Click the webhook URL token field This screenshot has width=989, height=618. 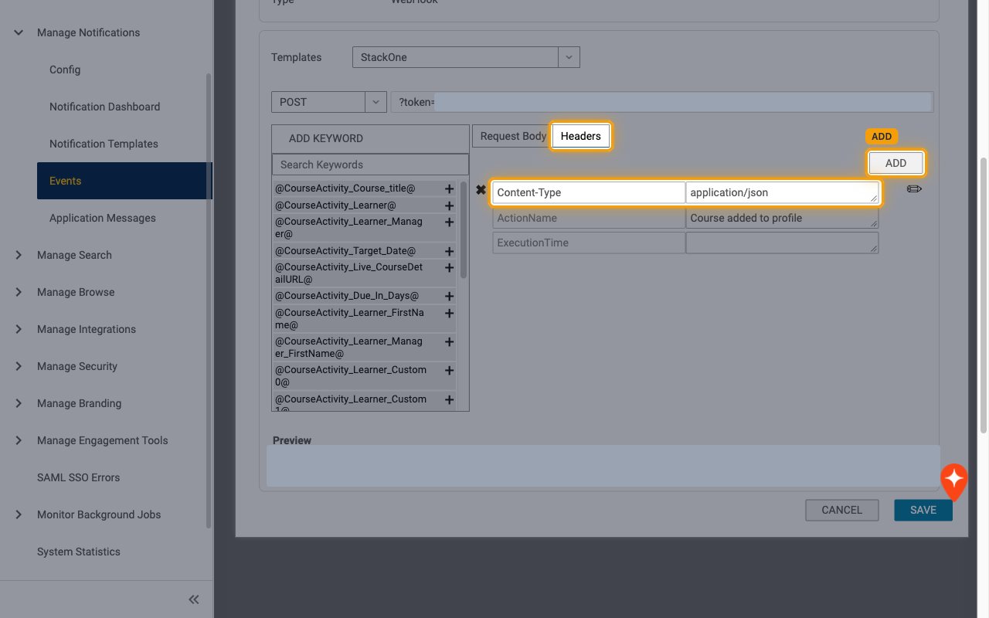tap(662, 102)
